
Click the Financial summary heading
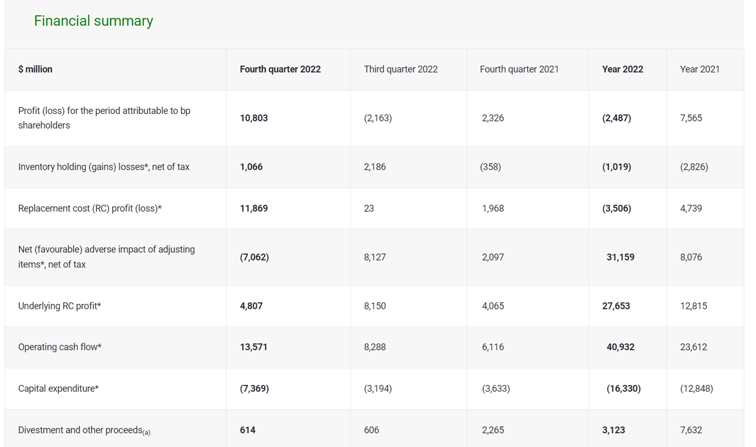93,21
